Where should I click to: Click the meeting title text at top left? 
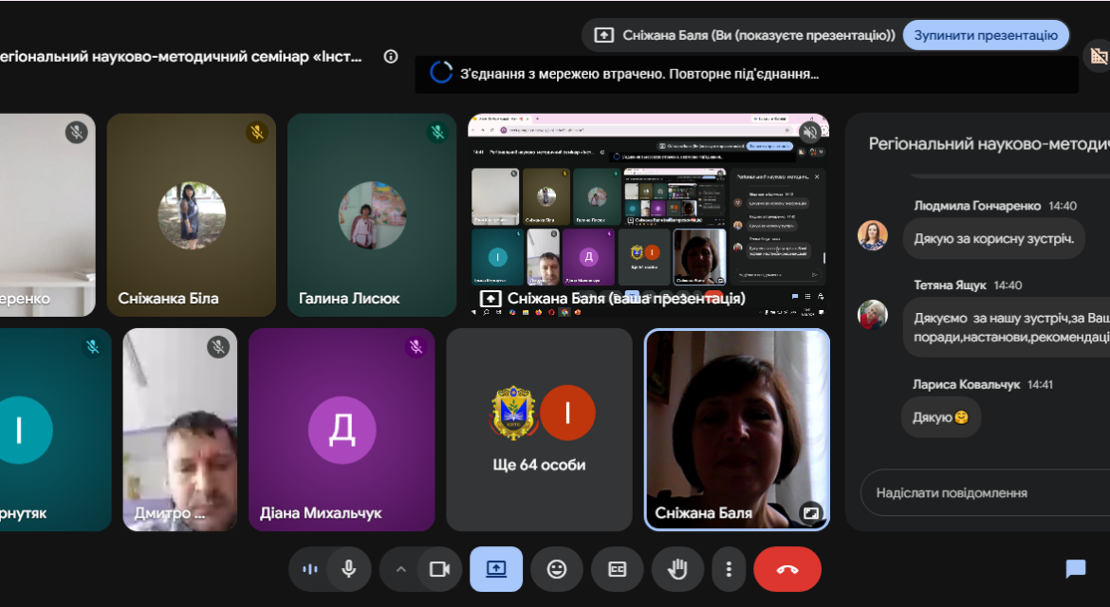(x=180, y=57)
